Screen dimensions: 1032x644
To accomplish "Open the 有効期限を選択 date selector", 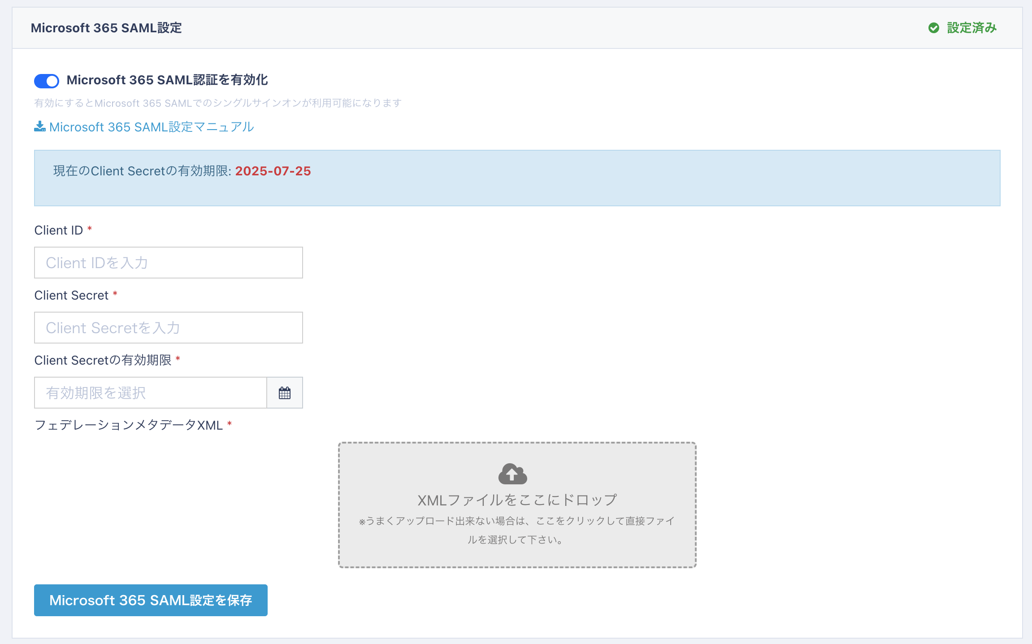I will click(x=150, y=392).
